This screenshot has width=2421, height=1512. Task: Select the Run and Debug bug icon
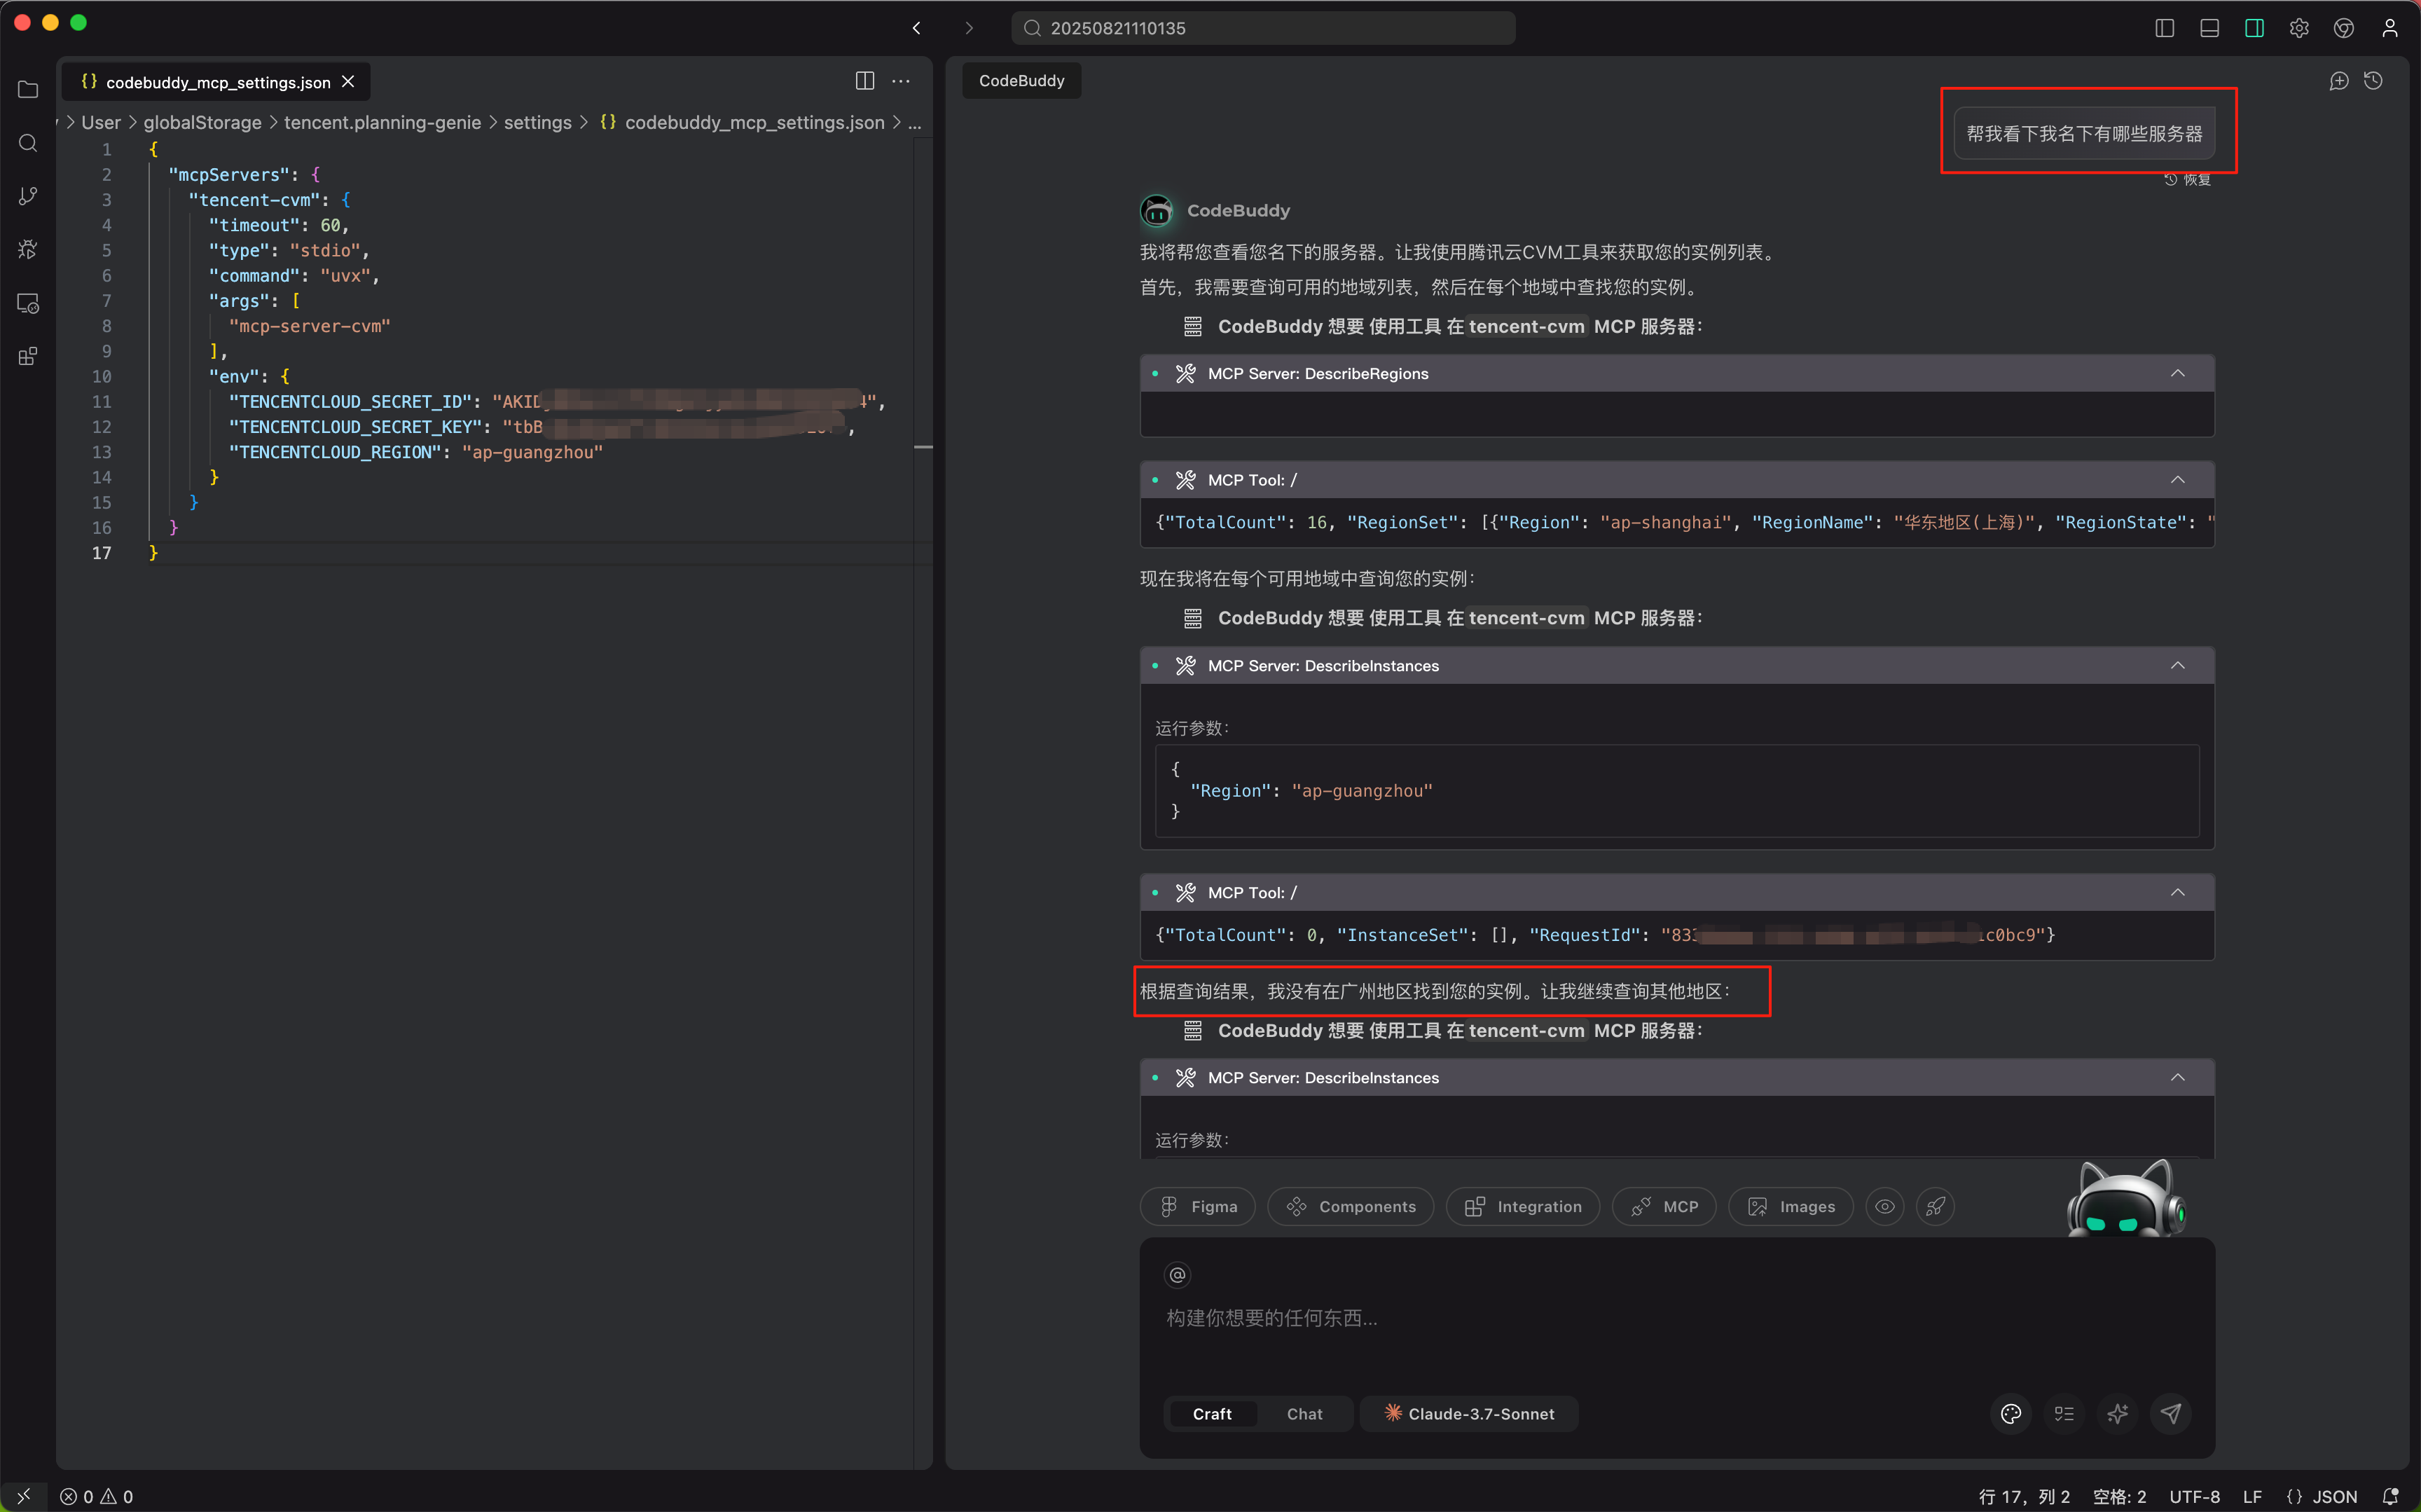[27, 249]
